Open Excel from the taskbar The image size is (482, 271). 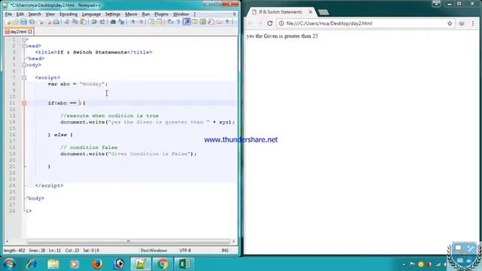coord(184,264)
